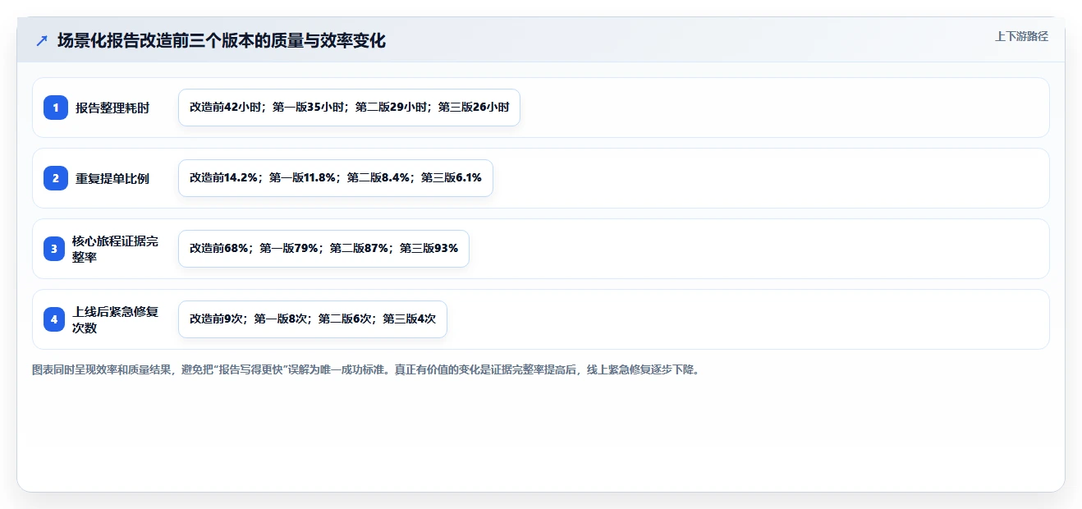1082x509 pixels.
Task: Click the number 3 badge for 核心旅程证据完整率
Action: pos(56,249)
